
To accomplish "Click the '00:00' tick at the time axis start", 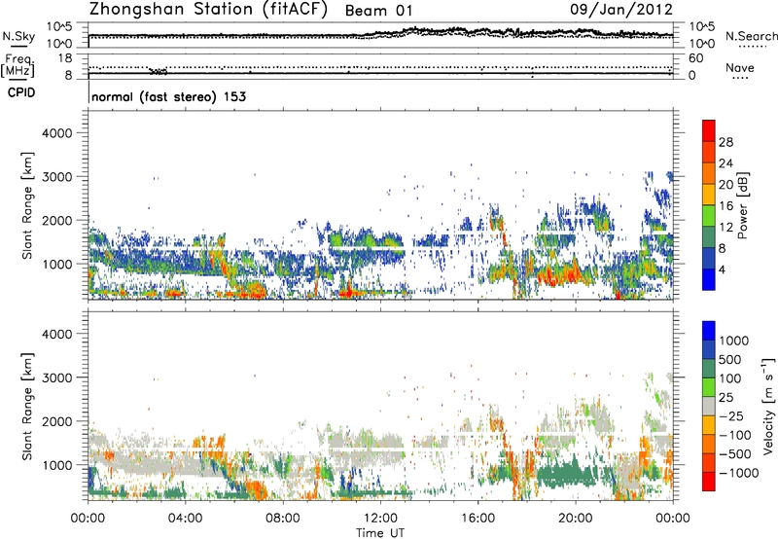I will [x=88, y=519].
